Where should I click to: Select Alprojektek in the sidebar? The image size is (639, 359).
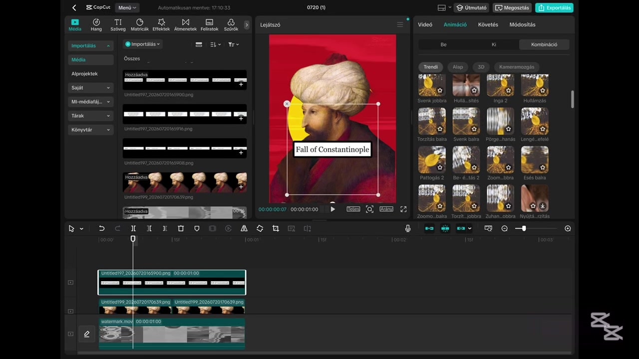tap(85, 74)
